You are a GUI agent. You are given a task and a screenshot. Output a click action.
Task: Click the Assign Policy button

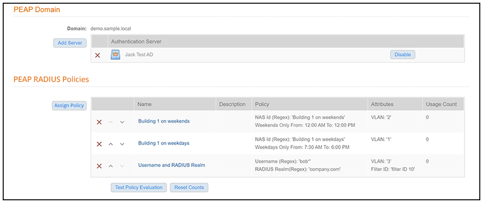pos(69,106)
